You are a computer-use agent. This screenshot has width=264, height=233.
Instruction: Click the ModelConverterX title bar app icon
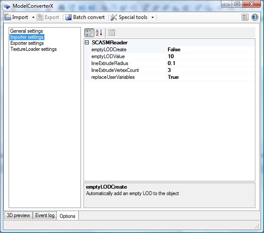click(7, 5)
